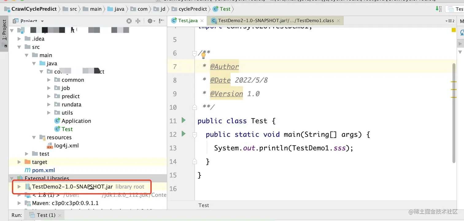Expand the test folder
The height and width of the screenshot is (221, 464).
27,154
